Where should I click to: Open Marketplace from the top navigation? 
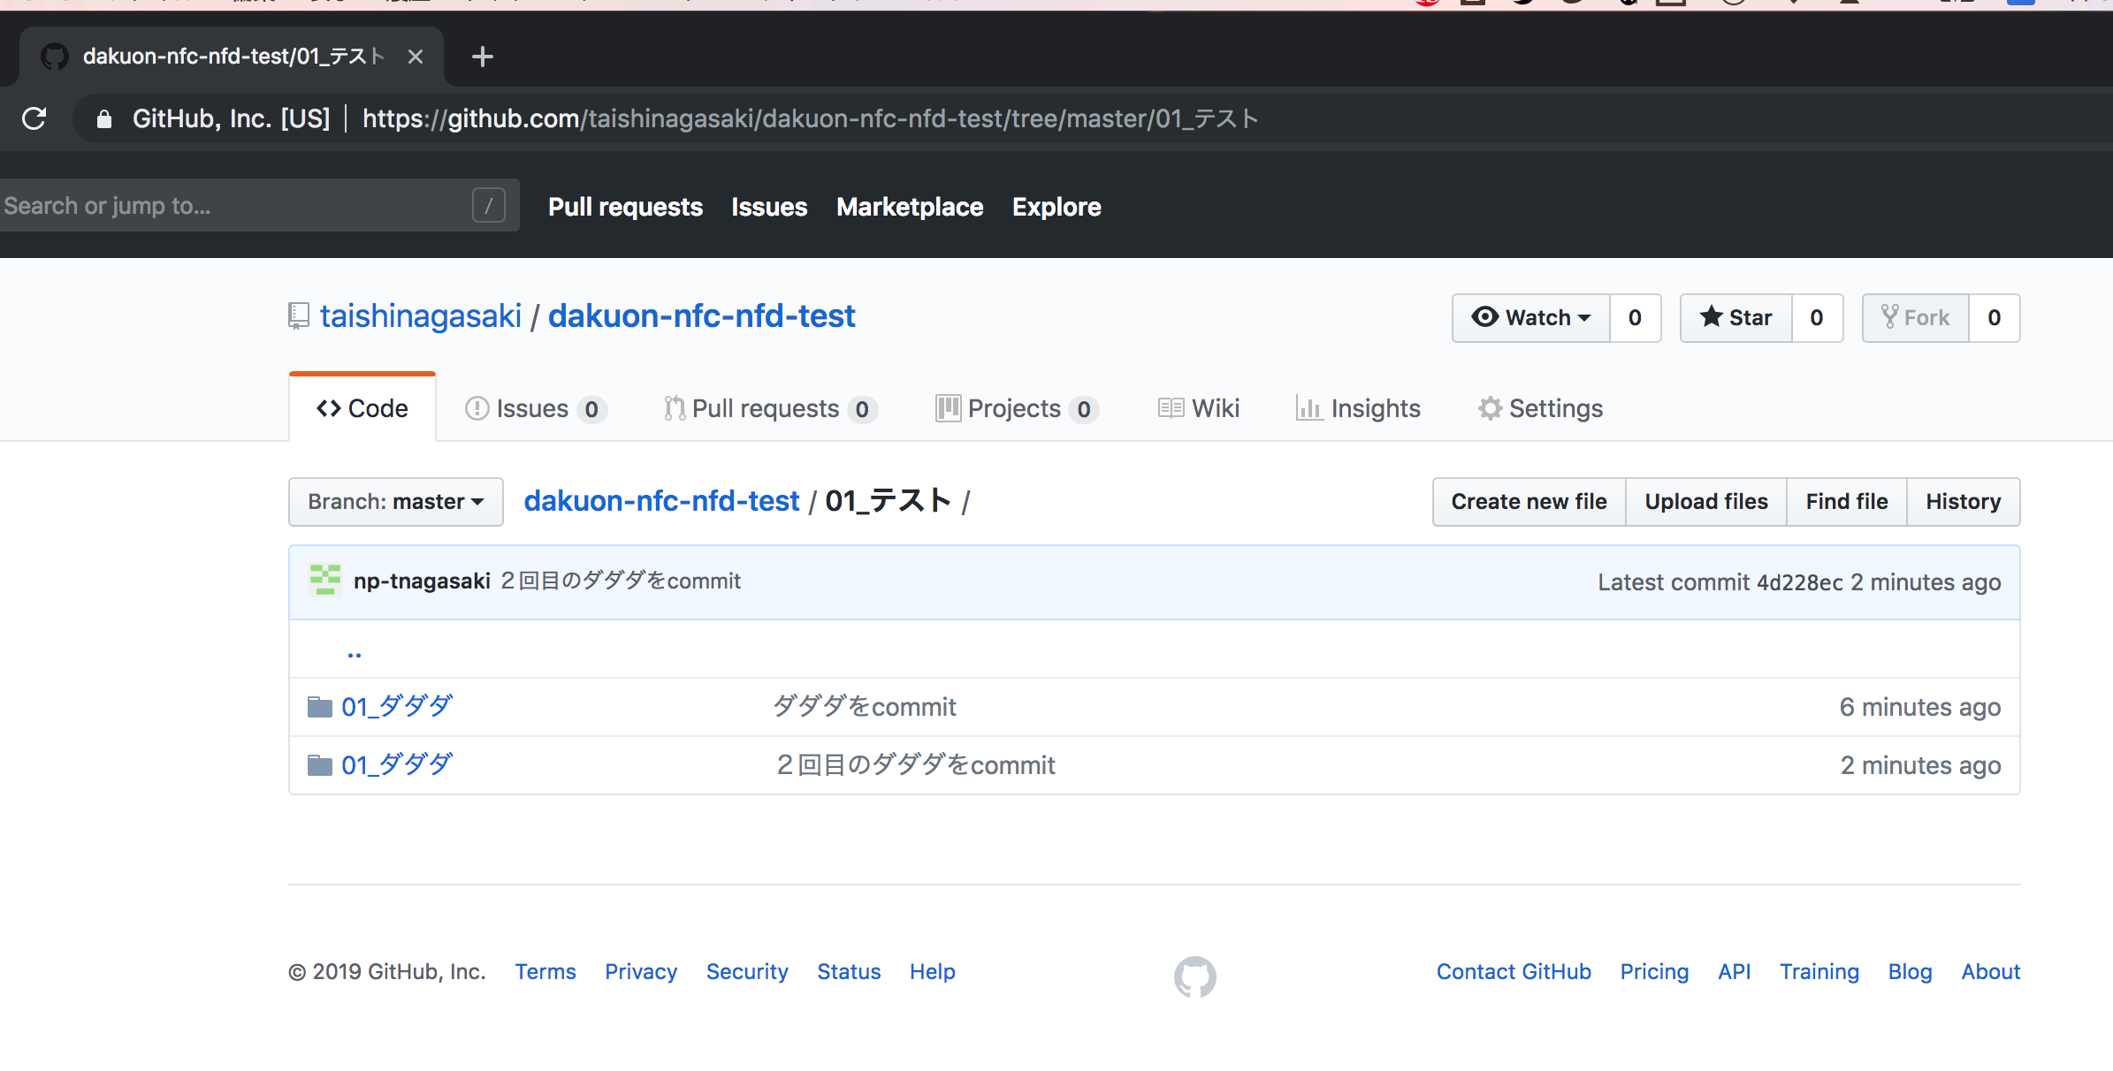click(x=909, y=206)
